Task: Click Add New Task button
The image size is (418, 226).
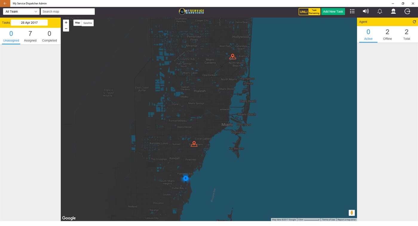Action: coord(333,11)
